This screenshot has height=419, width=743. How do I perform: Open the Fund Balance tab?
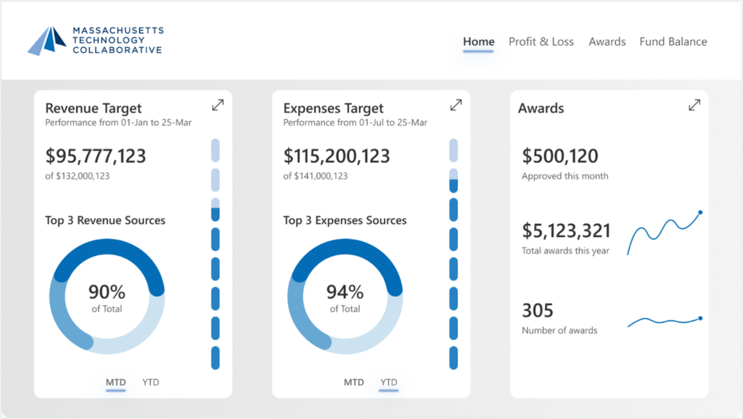(673, 41)
